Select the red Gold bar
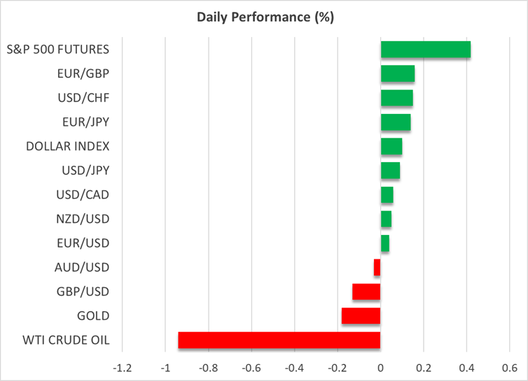Viewport: 528px width, 381px height. pos(361,316)
